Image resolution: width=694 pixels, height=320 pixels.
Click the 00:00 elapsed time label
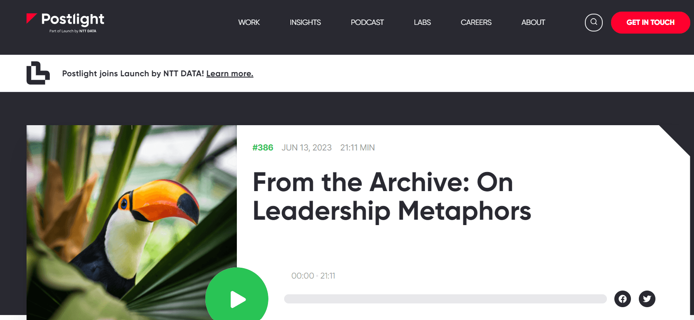click(x=302, y=276)
